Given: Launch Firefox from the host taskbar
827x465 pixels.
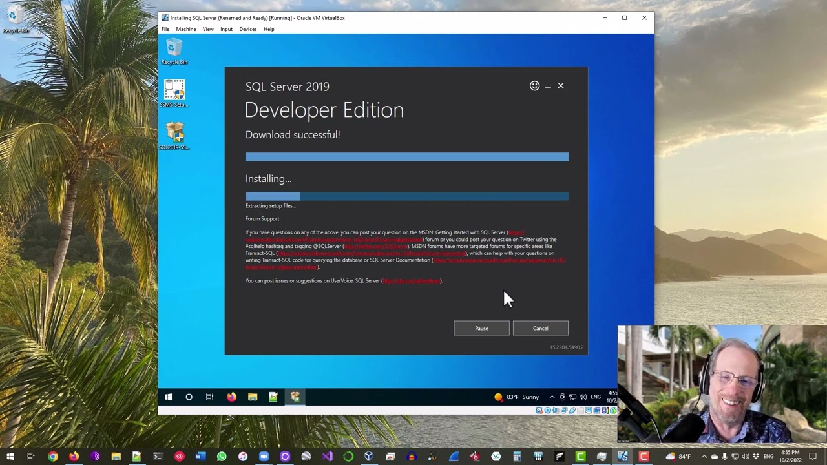Looking at the screenshot, I should point(74,457).
